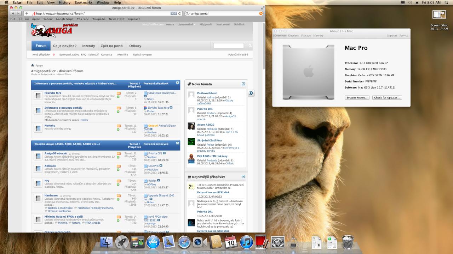The image size is (453, 254).
Task: Collapse the Nová témata sidebar block
Action: point(243,84)
